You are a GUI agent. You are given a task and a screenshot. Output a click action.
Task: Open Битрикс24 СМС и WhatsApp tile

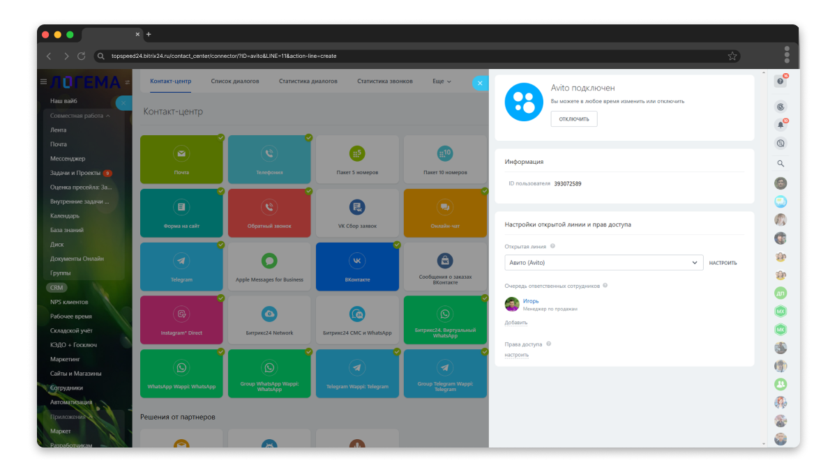click(x=357, y=321)
